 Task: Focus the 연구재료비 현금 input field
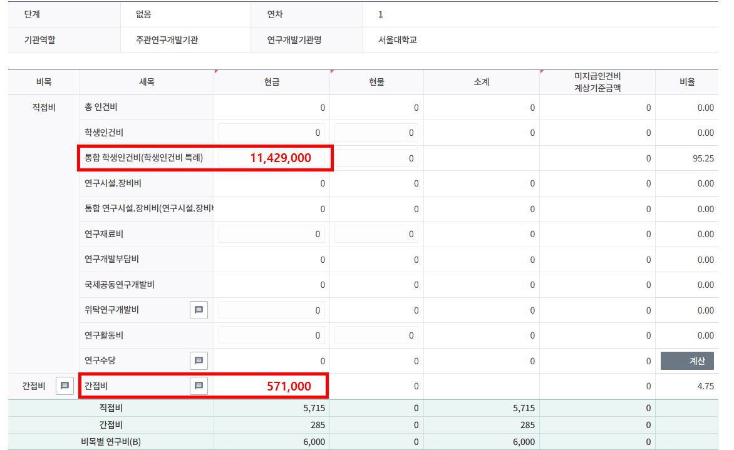(x=272, y=234)
